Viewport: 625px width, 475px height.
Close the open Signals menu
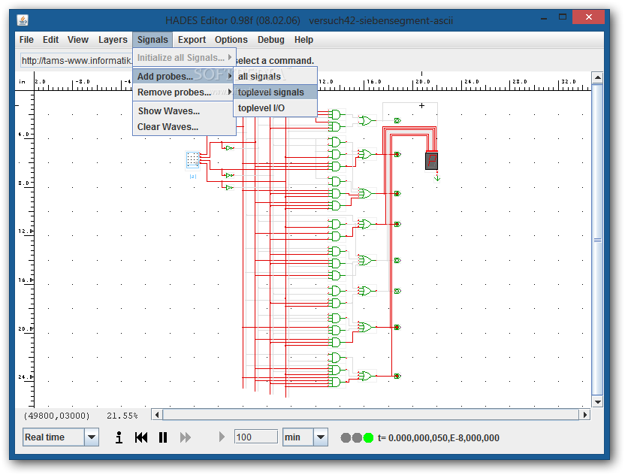pyautogui.click(x=152, y=40)
